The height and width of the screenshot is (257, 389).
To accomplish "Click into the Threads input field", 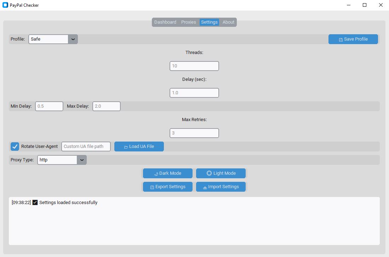I will [194, 66].
